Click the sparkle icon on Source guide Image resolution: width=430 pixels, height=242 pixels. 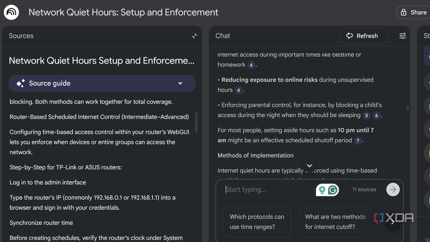click(21, 83)
